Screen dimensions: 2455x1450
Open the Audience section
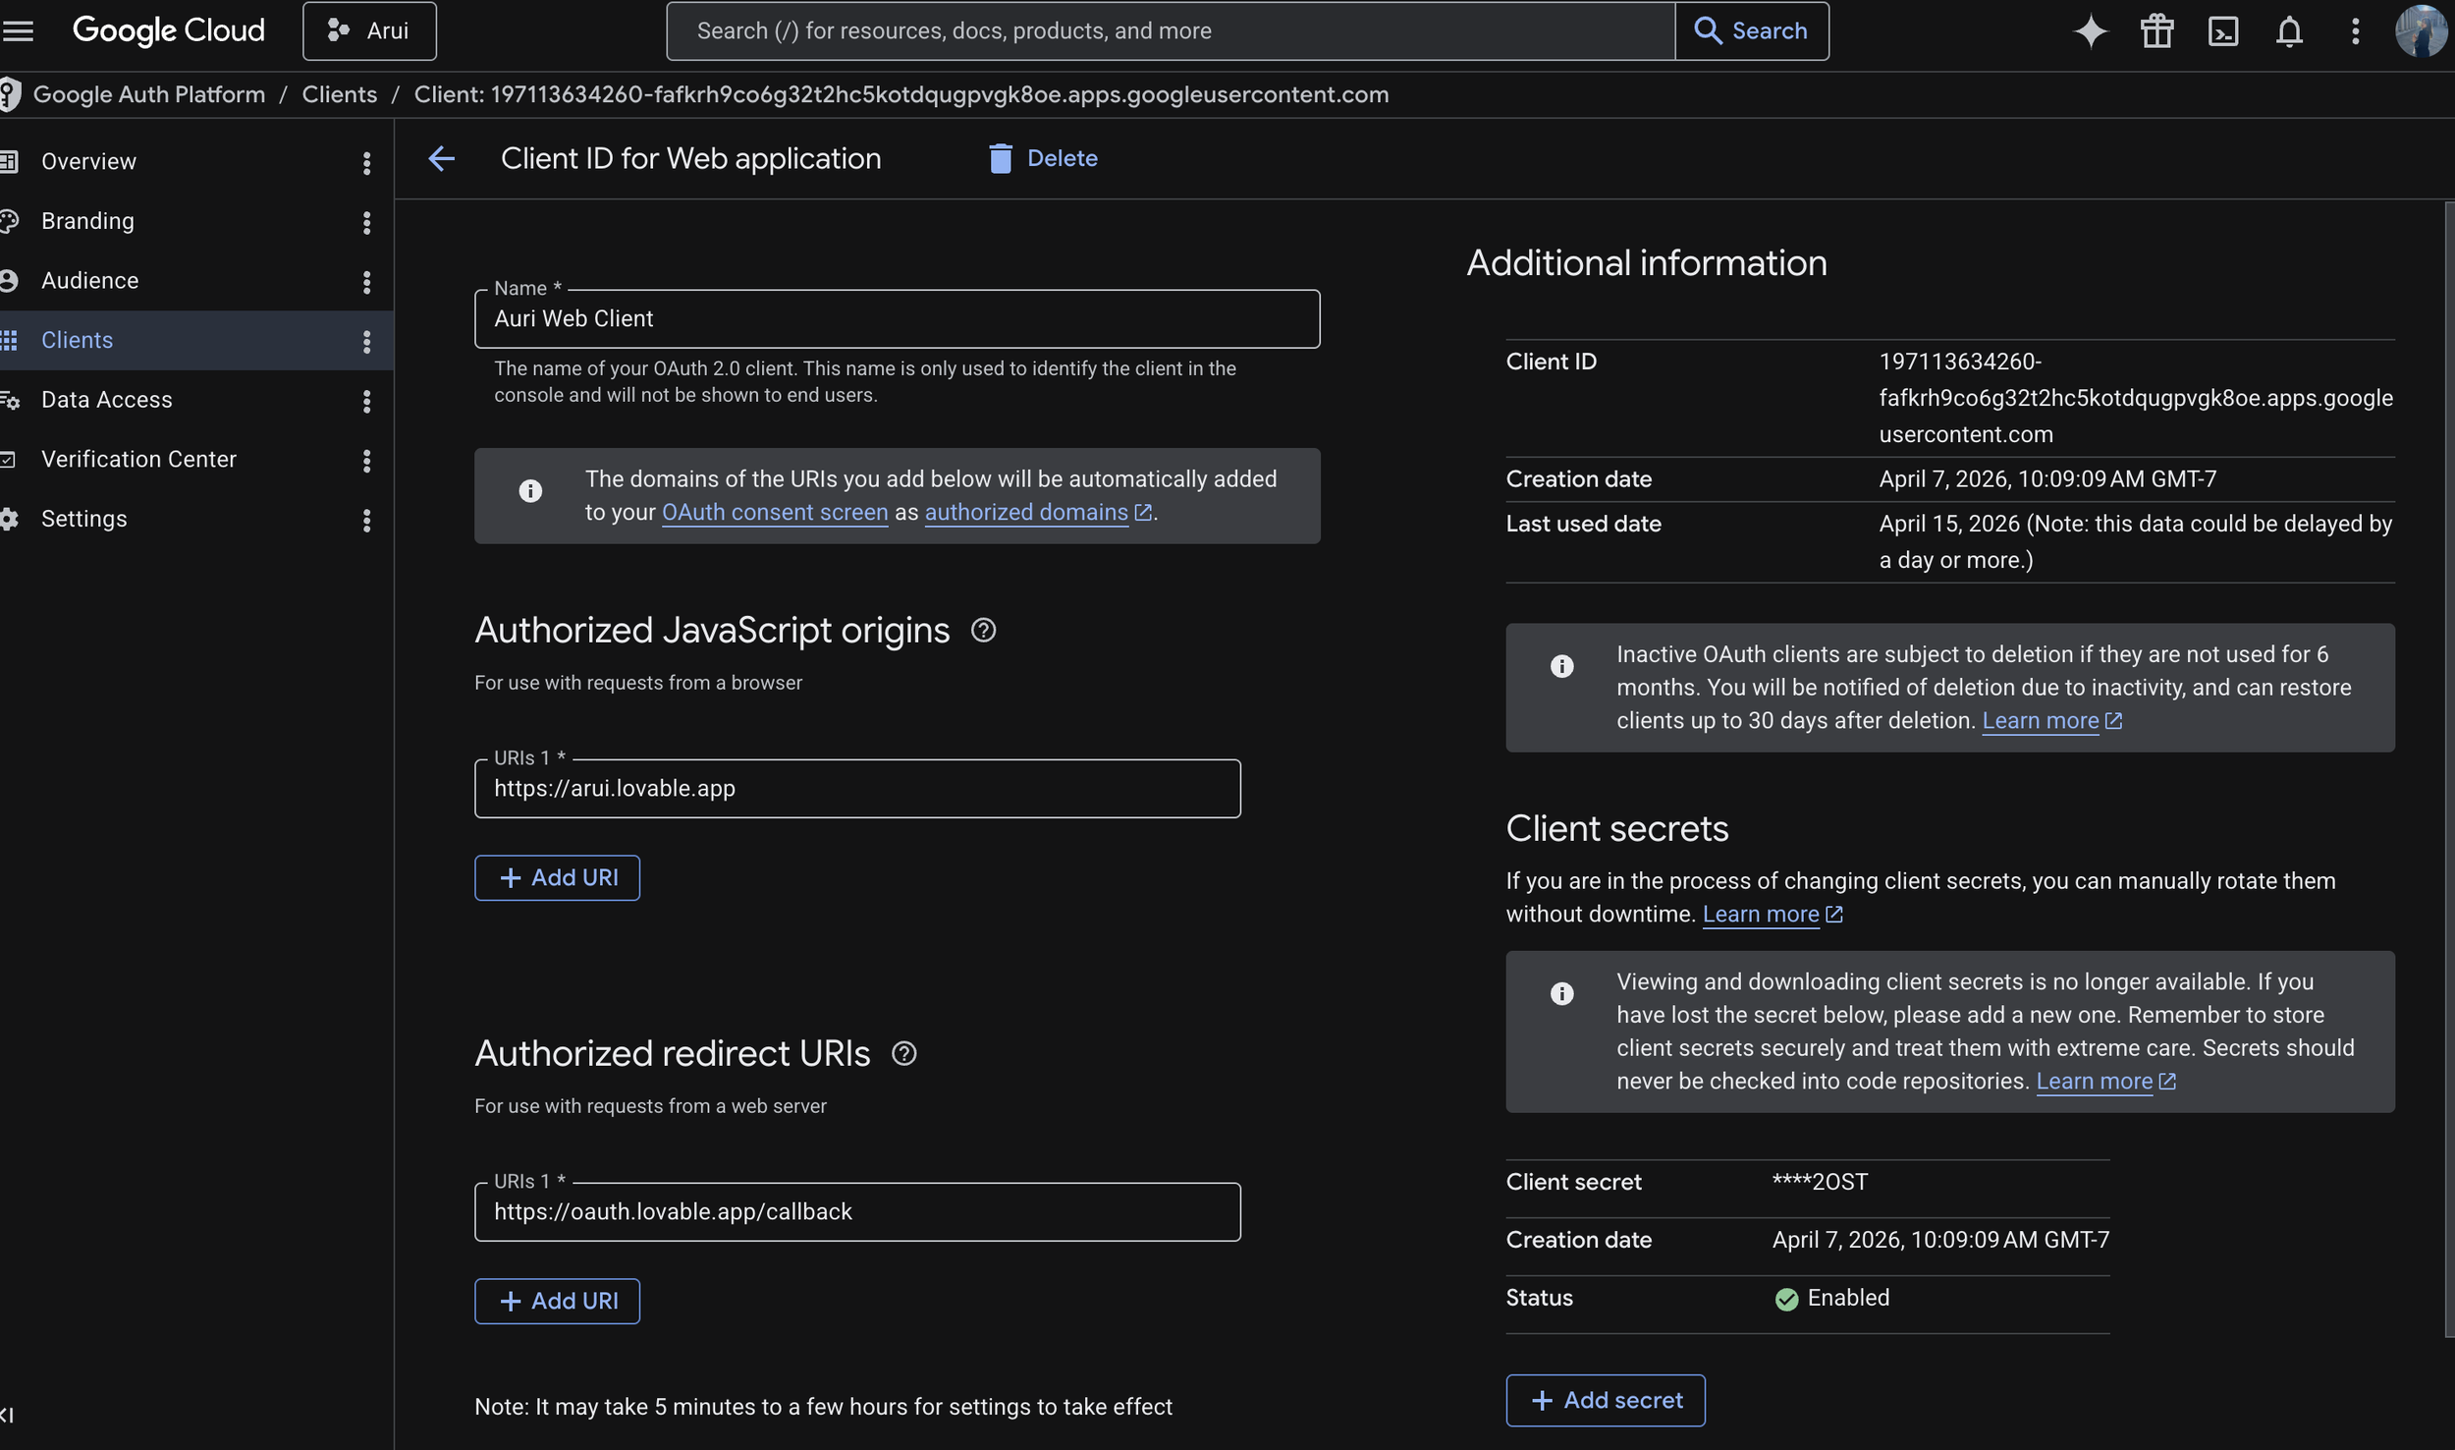pyautogui.click(x=89, y=281)
